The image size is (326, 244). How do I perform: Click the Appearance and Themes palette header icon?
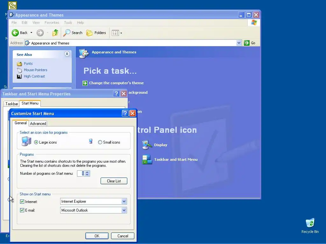(x=84, y=53)
